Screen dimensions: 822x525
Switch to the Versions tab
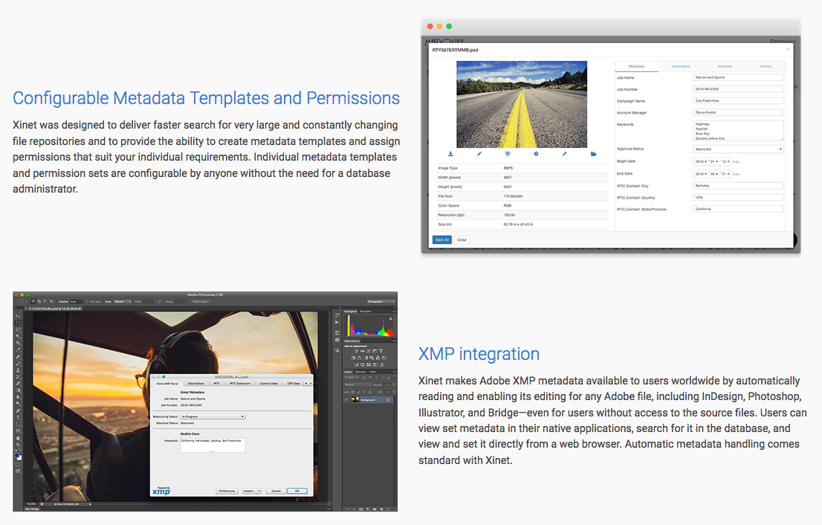(724, 66)
